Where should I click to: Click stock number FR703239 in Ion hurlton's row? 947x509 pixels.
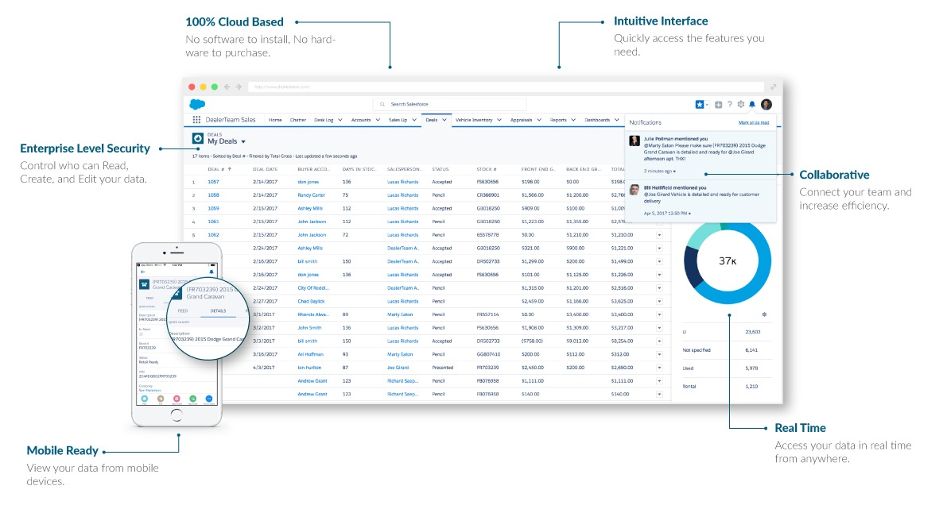(x=487, y=368)
